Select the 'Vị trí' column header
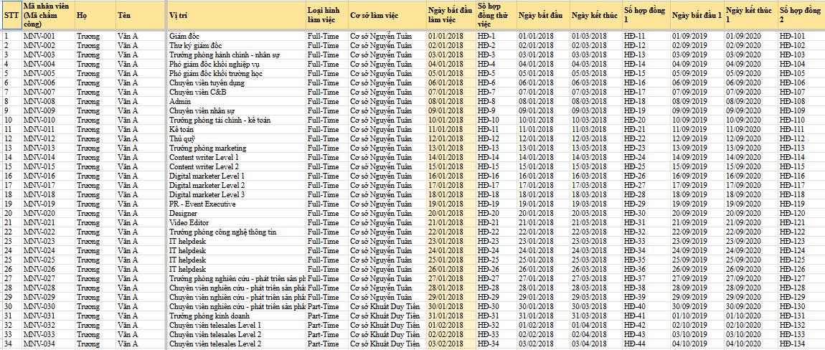 237,15
